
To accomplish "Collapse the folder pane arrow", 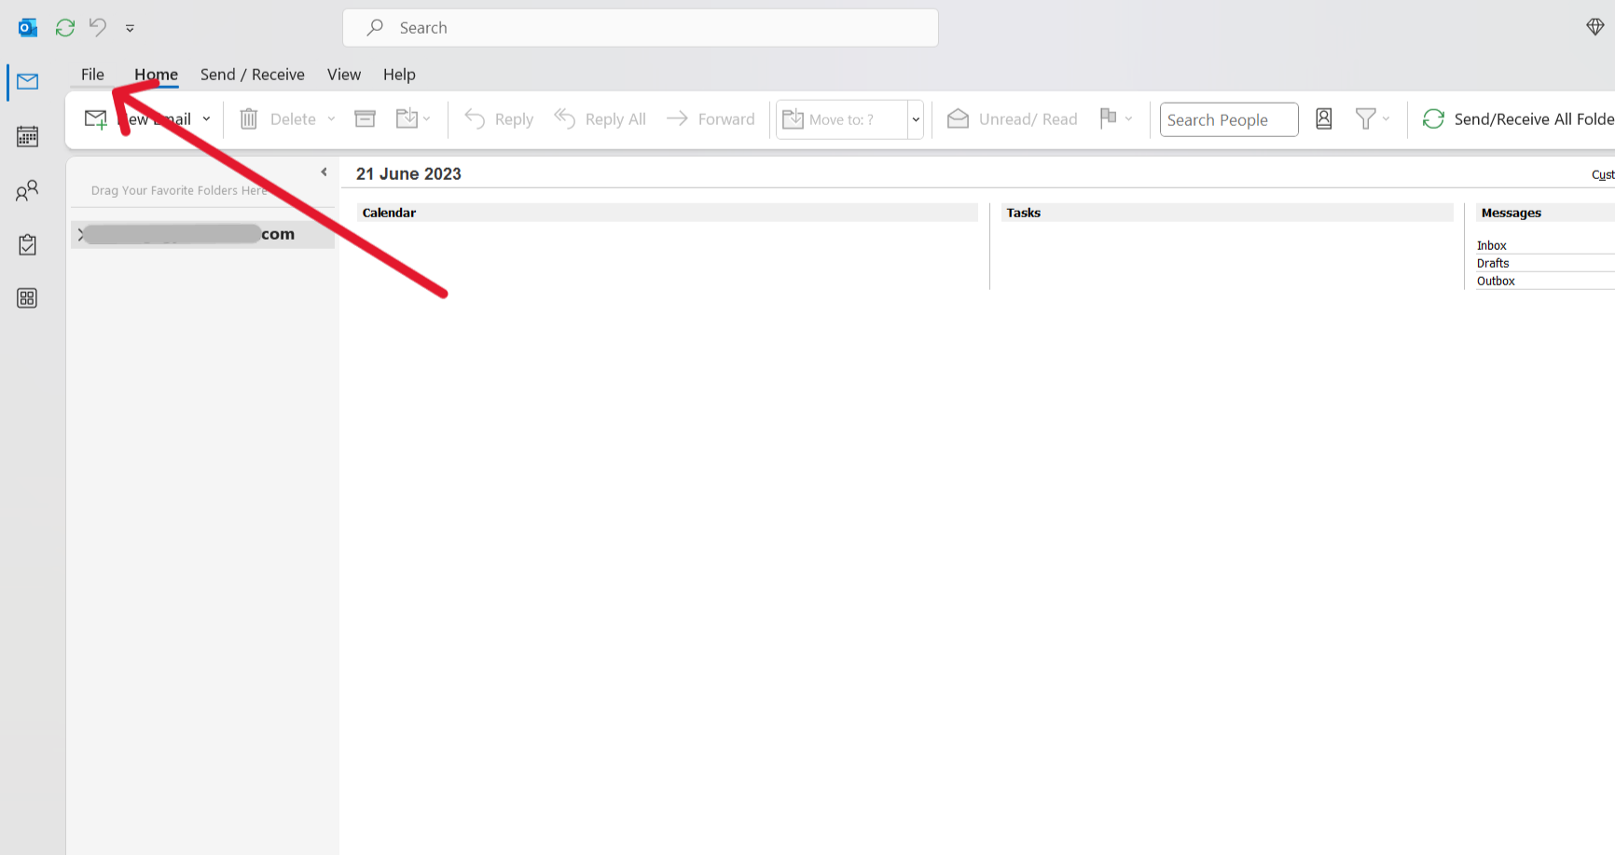I will 324,172.
